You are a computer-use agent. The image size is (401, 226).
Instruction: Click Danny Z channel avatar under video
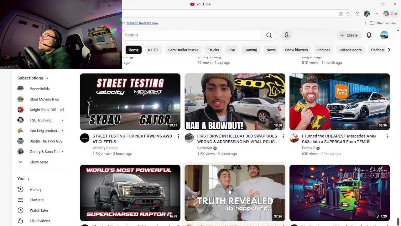[294, 138]
